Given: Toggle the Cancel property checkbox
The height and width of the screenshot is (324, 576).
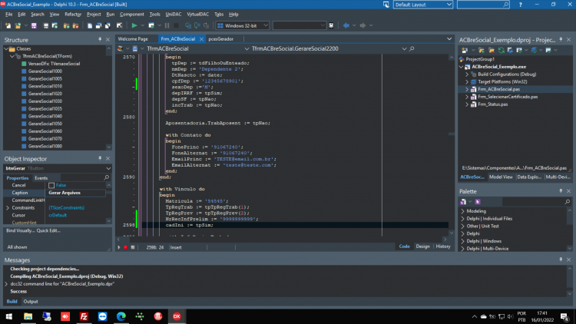Looking at the screenshot, I should tap(51, 185).
